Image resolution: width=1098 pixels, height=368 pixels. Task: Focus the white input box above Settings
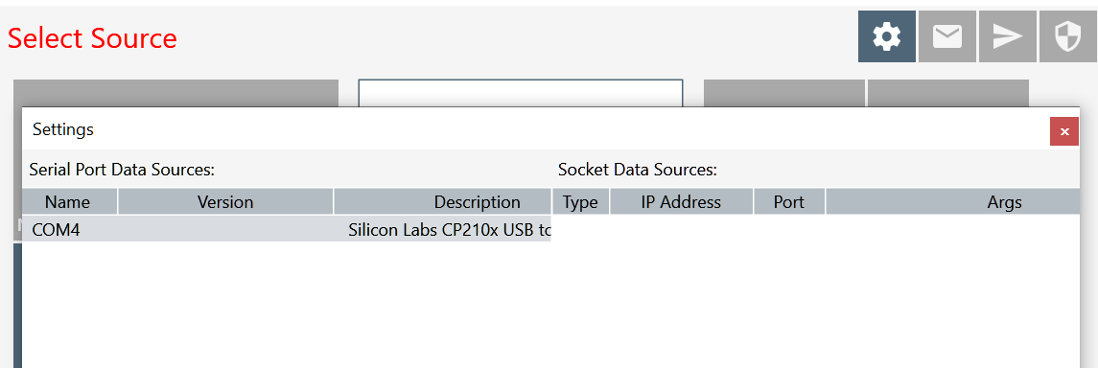pos(521,93)
